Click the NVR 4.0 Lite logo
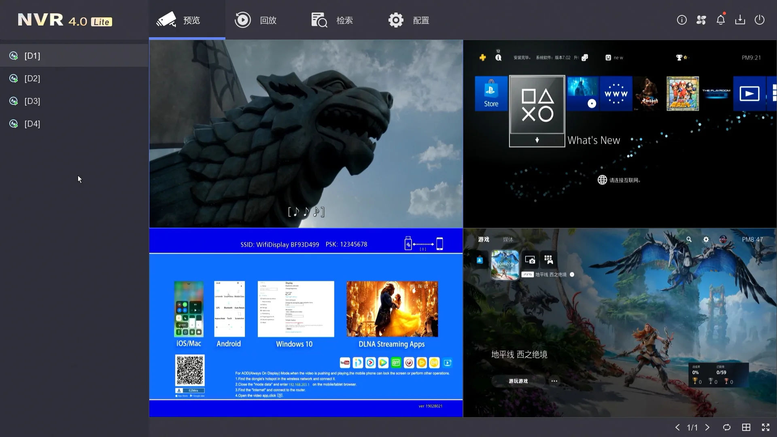 65,20
